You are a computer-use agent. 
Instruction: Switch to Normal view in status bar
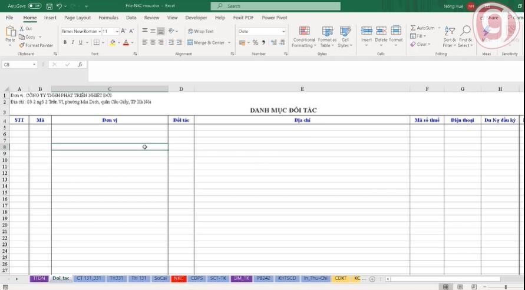(x=445, y=287)
